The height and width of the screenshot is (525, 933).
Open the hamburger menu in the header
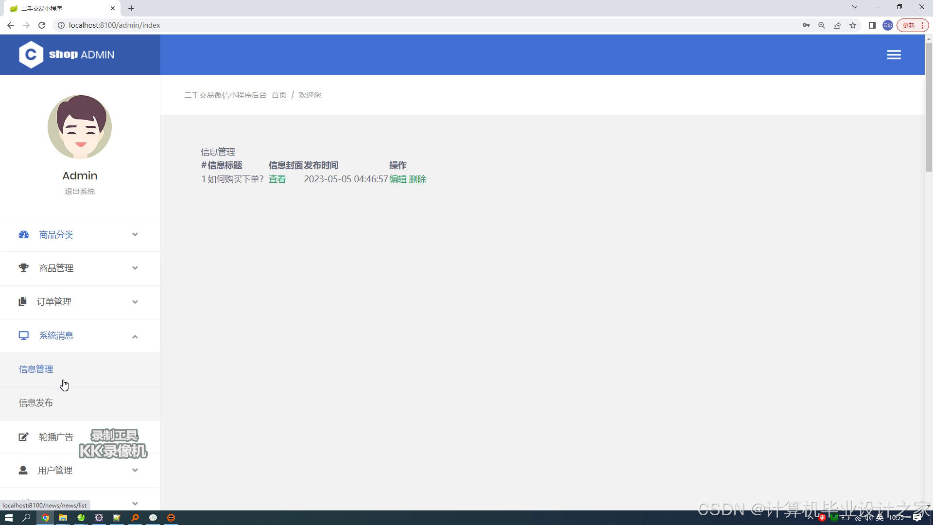(894, 55)
